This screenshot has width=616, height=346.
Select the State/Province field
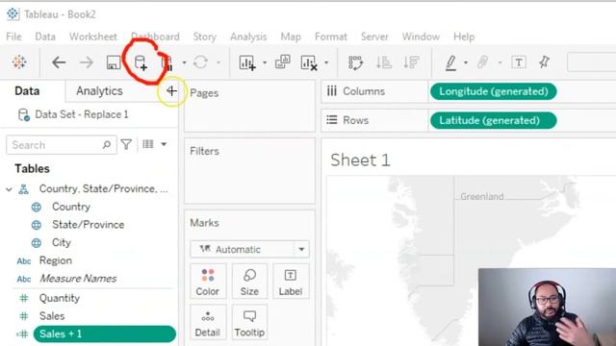[x=88, y=225]
